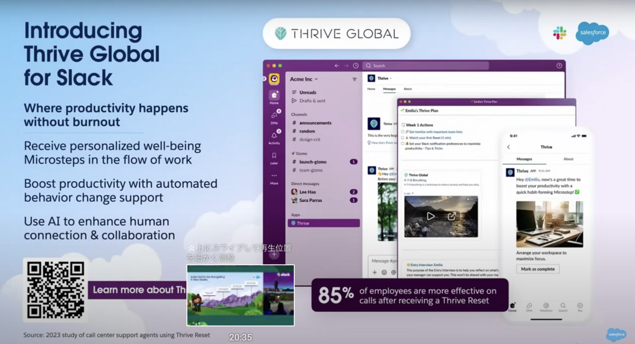The image size is (635, 344).
Task: Open the help question mark icon
Action: click(x=559, y=66)
